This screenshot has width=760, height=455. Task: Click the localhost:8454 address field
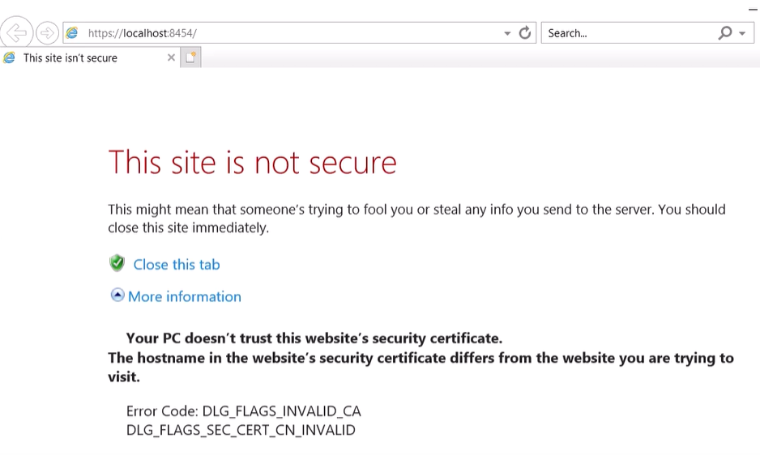[284, 33]
